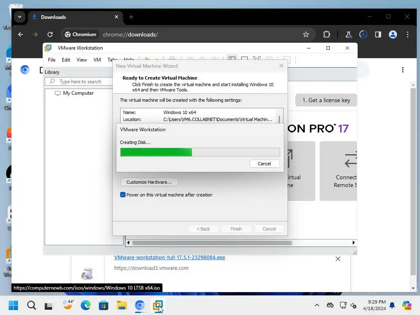Reload the Downloads page
The width and height of the screenshot is (420, 315).
(x=50, y=34)
